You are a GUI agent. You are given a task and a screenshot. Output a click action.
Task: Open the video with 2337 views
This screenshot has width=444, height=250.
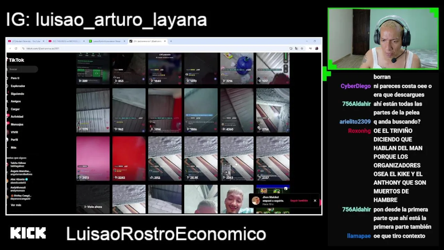(x=273, y=158)
